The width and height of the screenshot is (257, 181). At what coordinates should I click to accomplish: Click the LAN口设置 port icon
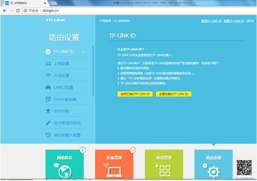[x=48, y=87]
